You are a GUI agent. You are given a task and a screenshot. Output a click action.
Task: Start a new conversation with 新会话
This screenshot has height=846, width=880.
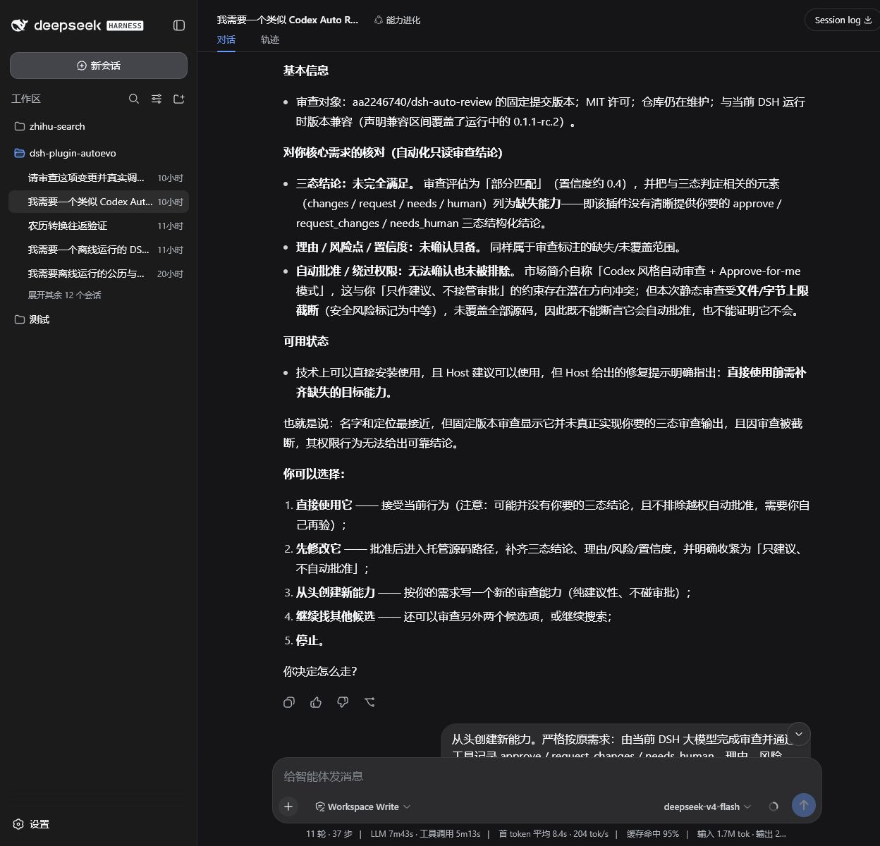coord(99,66)
